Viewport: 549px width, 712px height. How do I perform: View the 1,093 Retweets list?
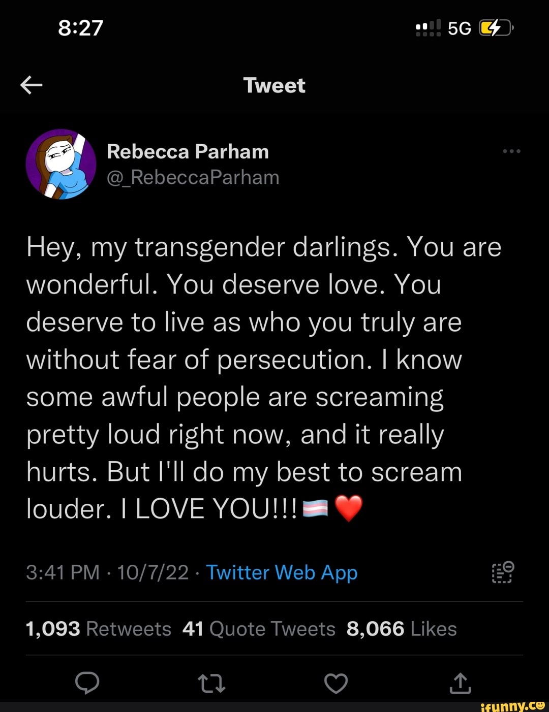(x=99, y=629)
